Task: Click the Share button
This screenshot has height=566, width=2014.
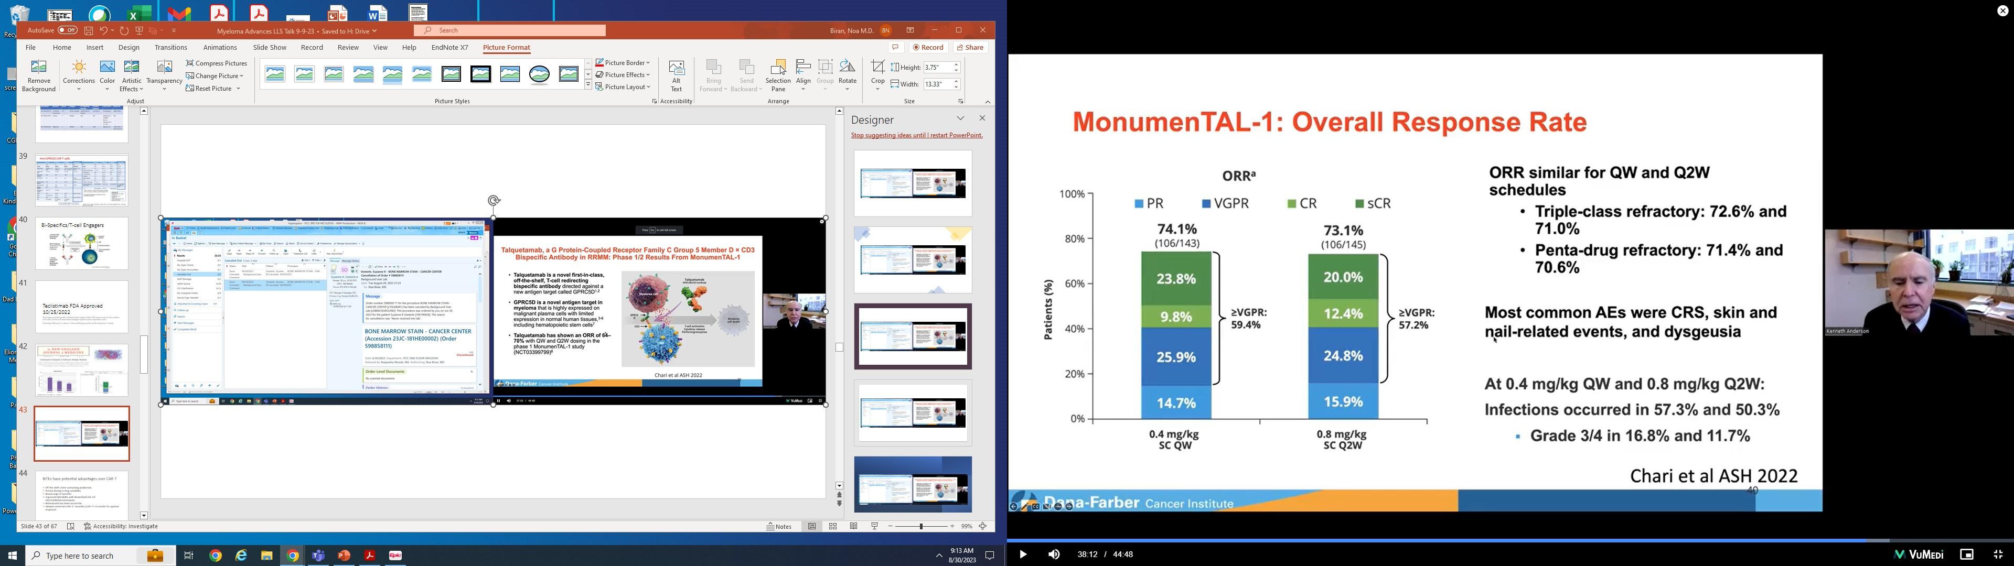Action: point(970,48)
